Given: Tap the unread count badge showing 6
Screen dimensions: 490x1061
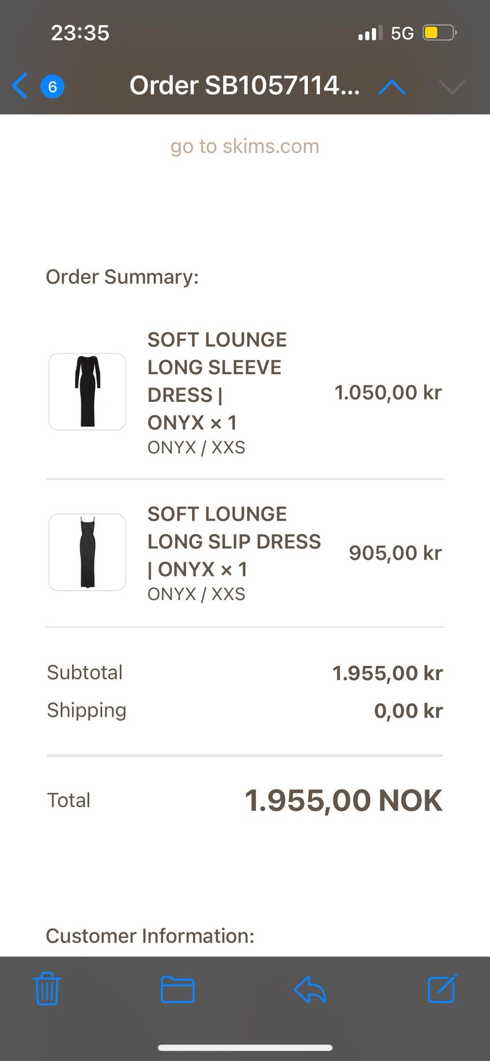Looking at the screenshot, I should coord(52,87).
